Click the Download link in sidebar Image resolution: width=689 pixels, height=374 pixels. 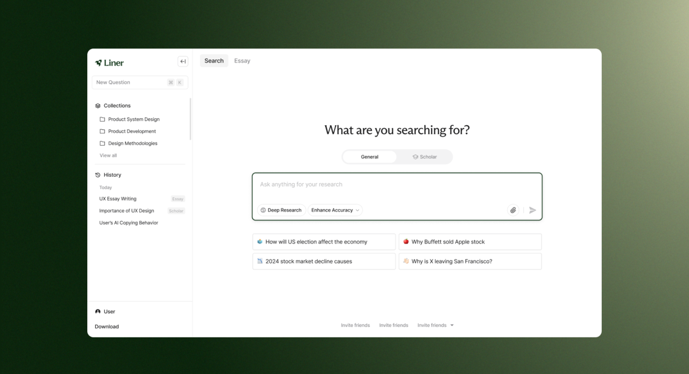coord(107,327)
